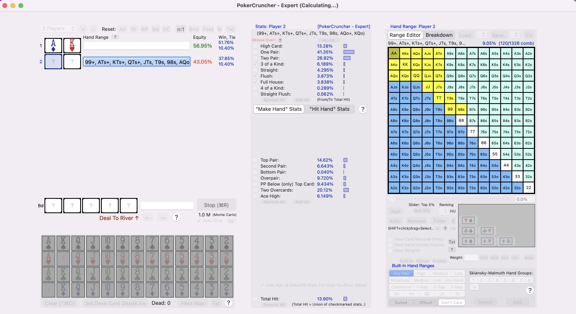Open help next to Deal To River arrows
Screen dimensions: 576x314
coord(176,218)
